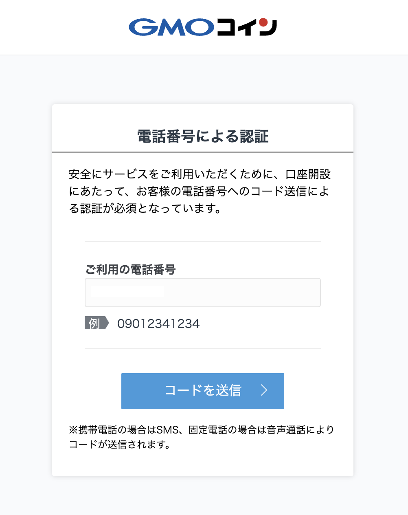Viewport: 408px width, 515px height.
Task: Click the example number 09012341234
Action: [158, 324]
